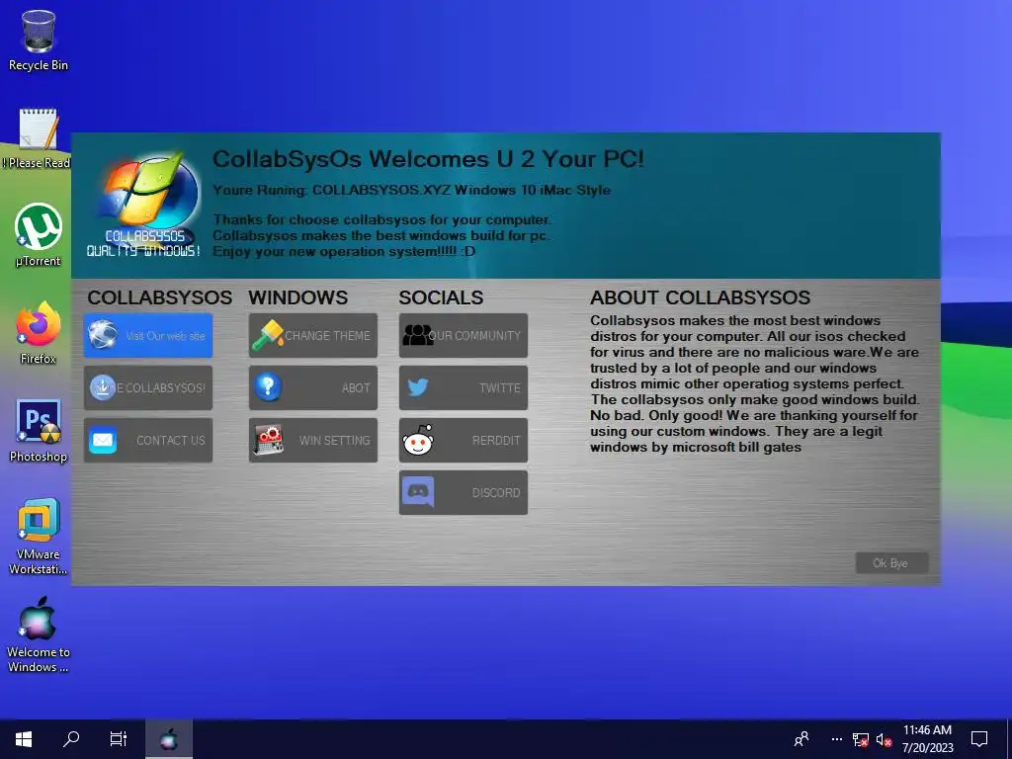
Task: Select the apple welcome app on taskbar
Action: click(168, 739)
